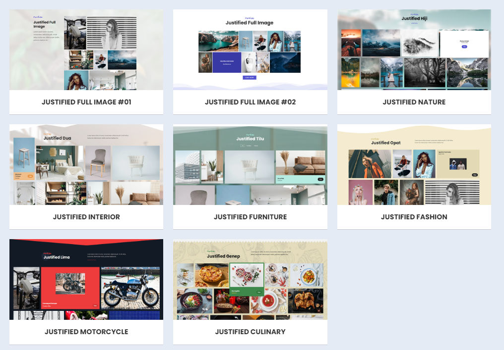This screenshot has height=350, width=504.
Task: Click the 'JUSTIFIED FURNITURE' title
Action: tap(251, 217)
